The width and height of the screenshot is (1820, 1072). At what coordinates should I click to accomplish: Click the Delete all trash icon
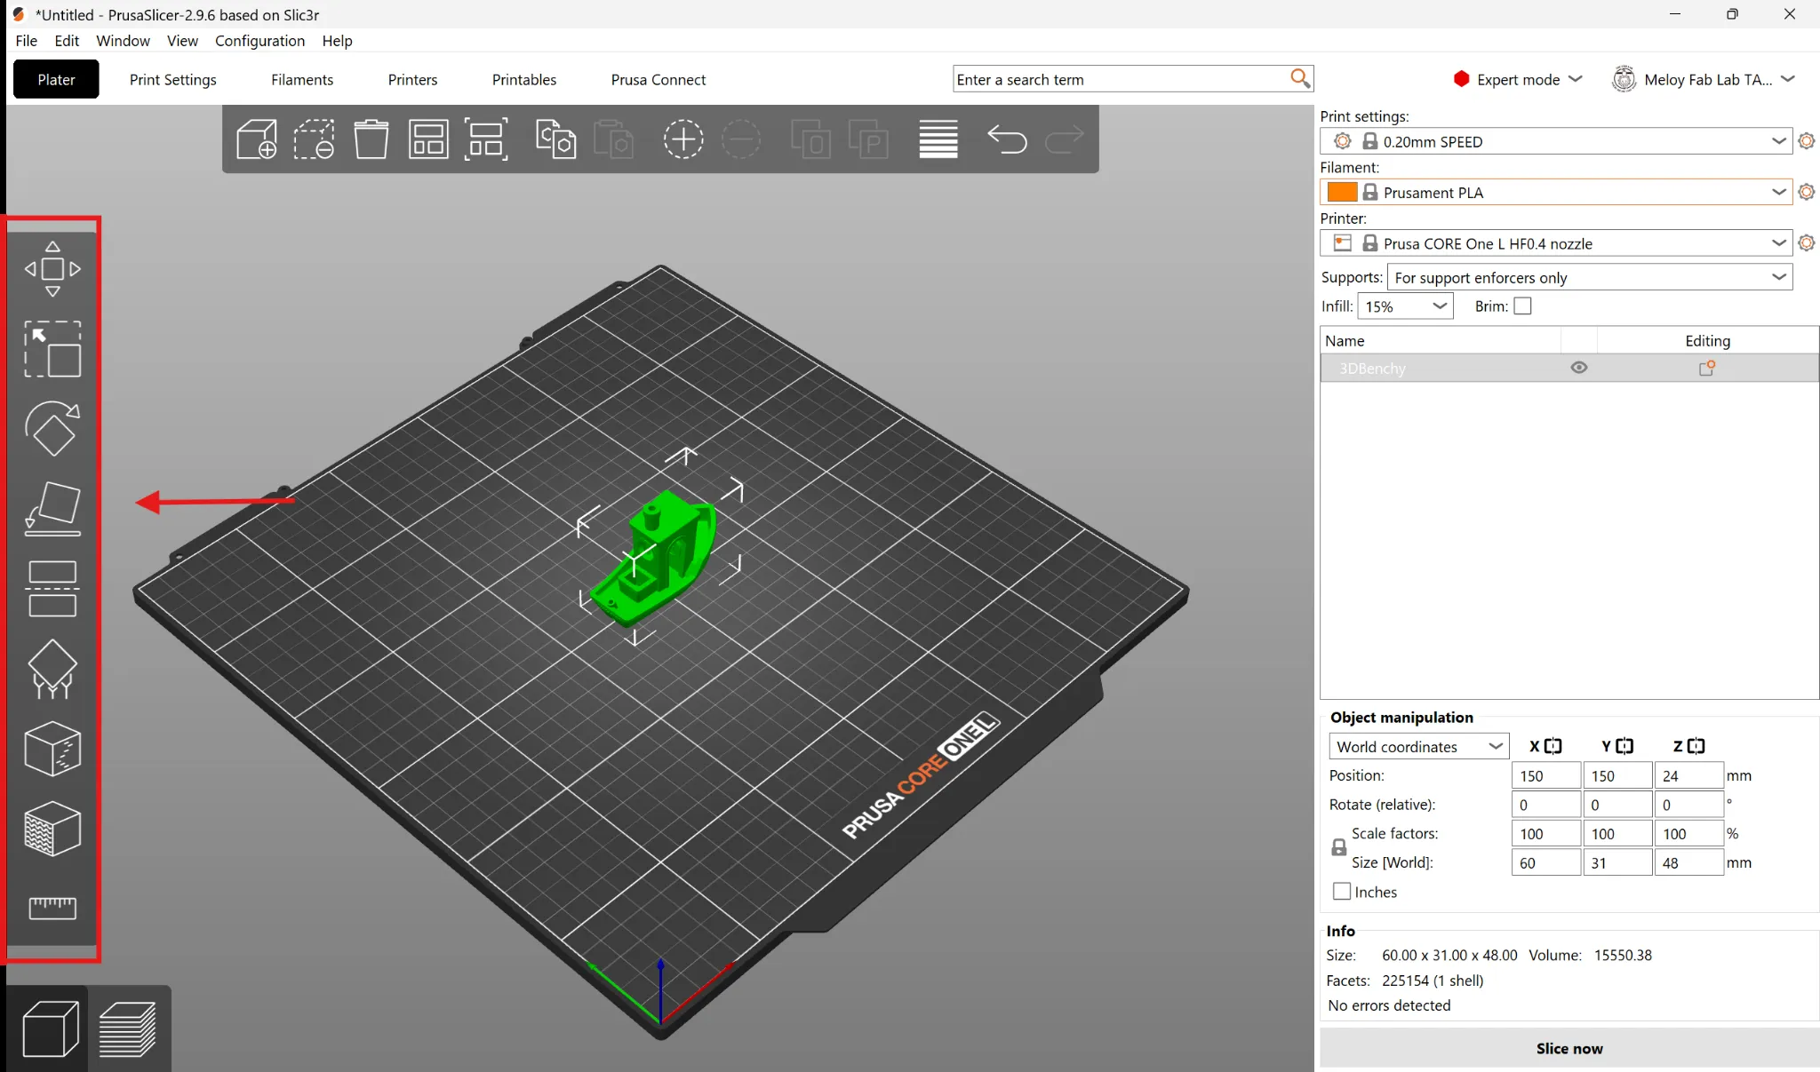(371, 139)
